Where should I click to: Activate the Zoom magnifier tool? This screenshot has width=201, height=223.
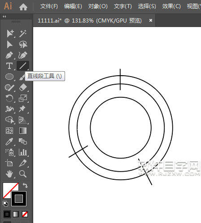[23, 174]
